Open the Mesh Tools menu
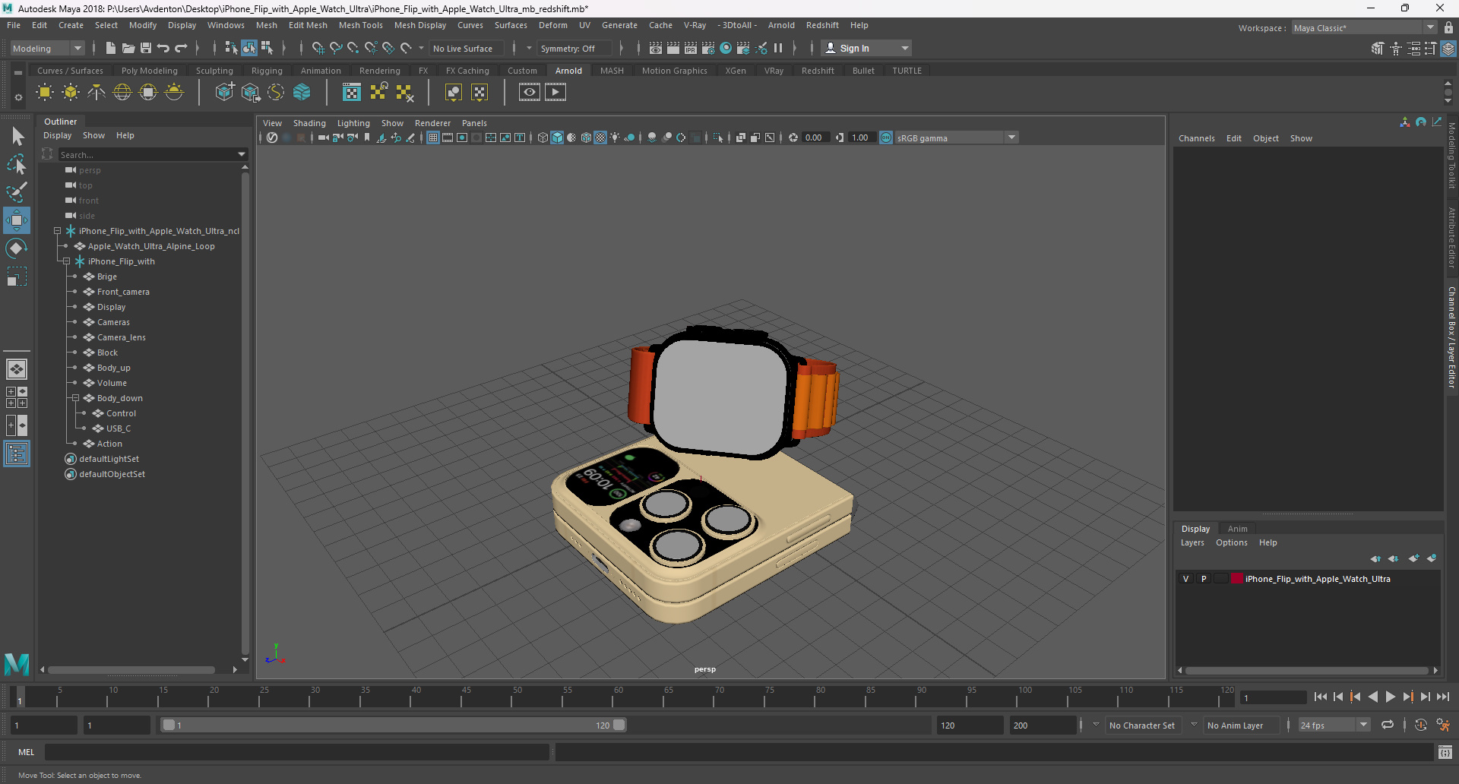This screenshot has width=1459, height=784. (360, 25)
